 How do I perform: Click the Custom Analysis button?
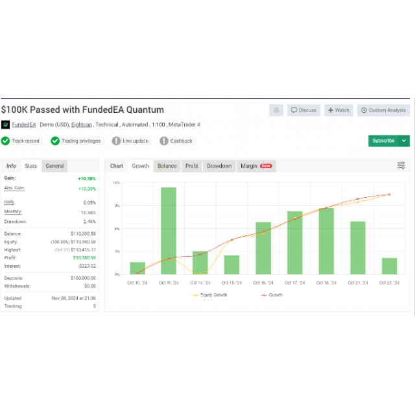[383, 110]
